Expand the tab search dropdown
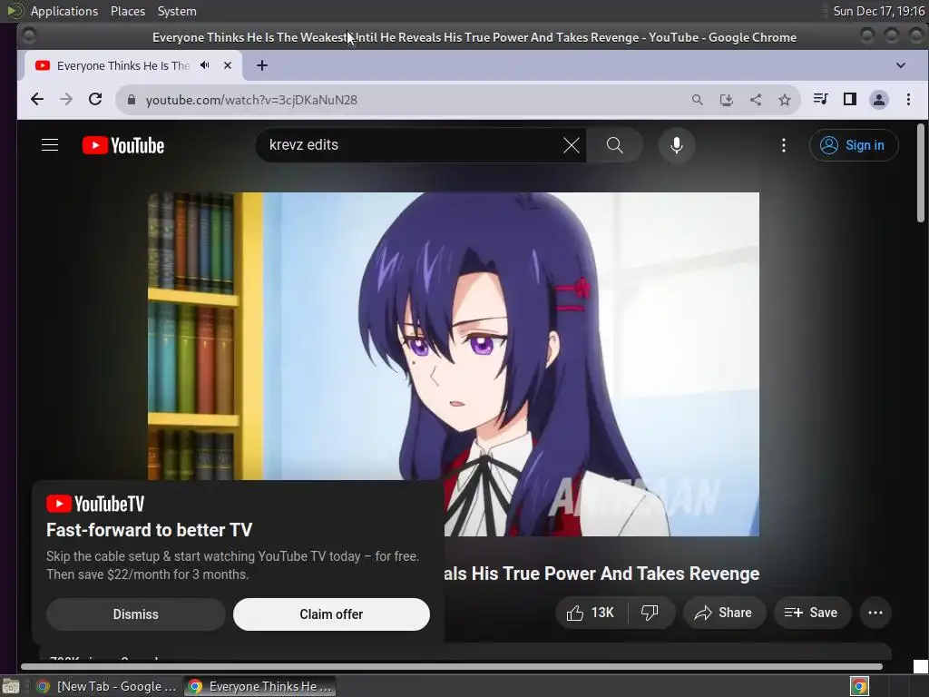Viewport: 929px width, 697px height. click(x=901, y=65)
